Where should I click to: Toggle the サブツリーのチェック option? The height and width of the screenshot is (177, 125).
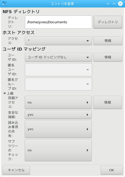(x=58, y=150)
